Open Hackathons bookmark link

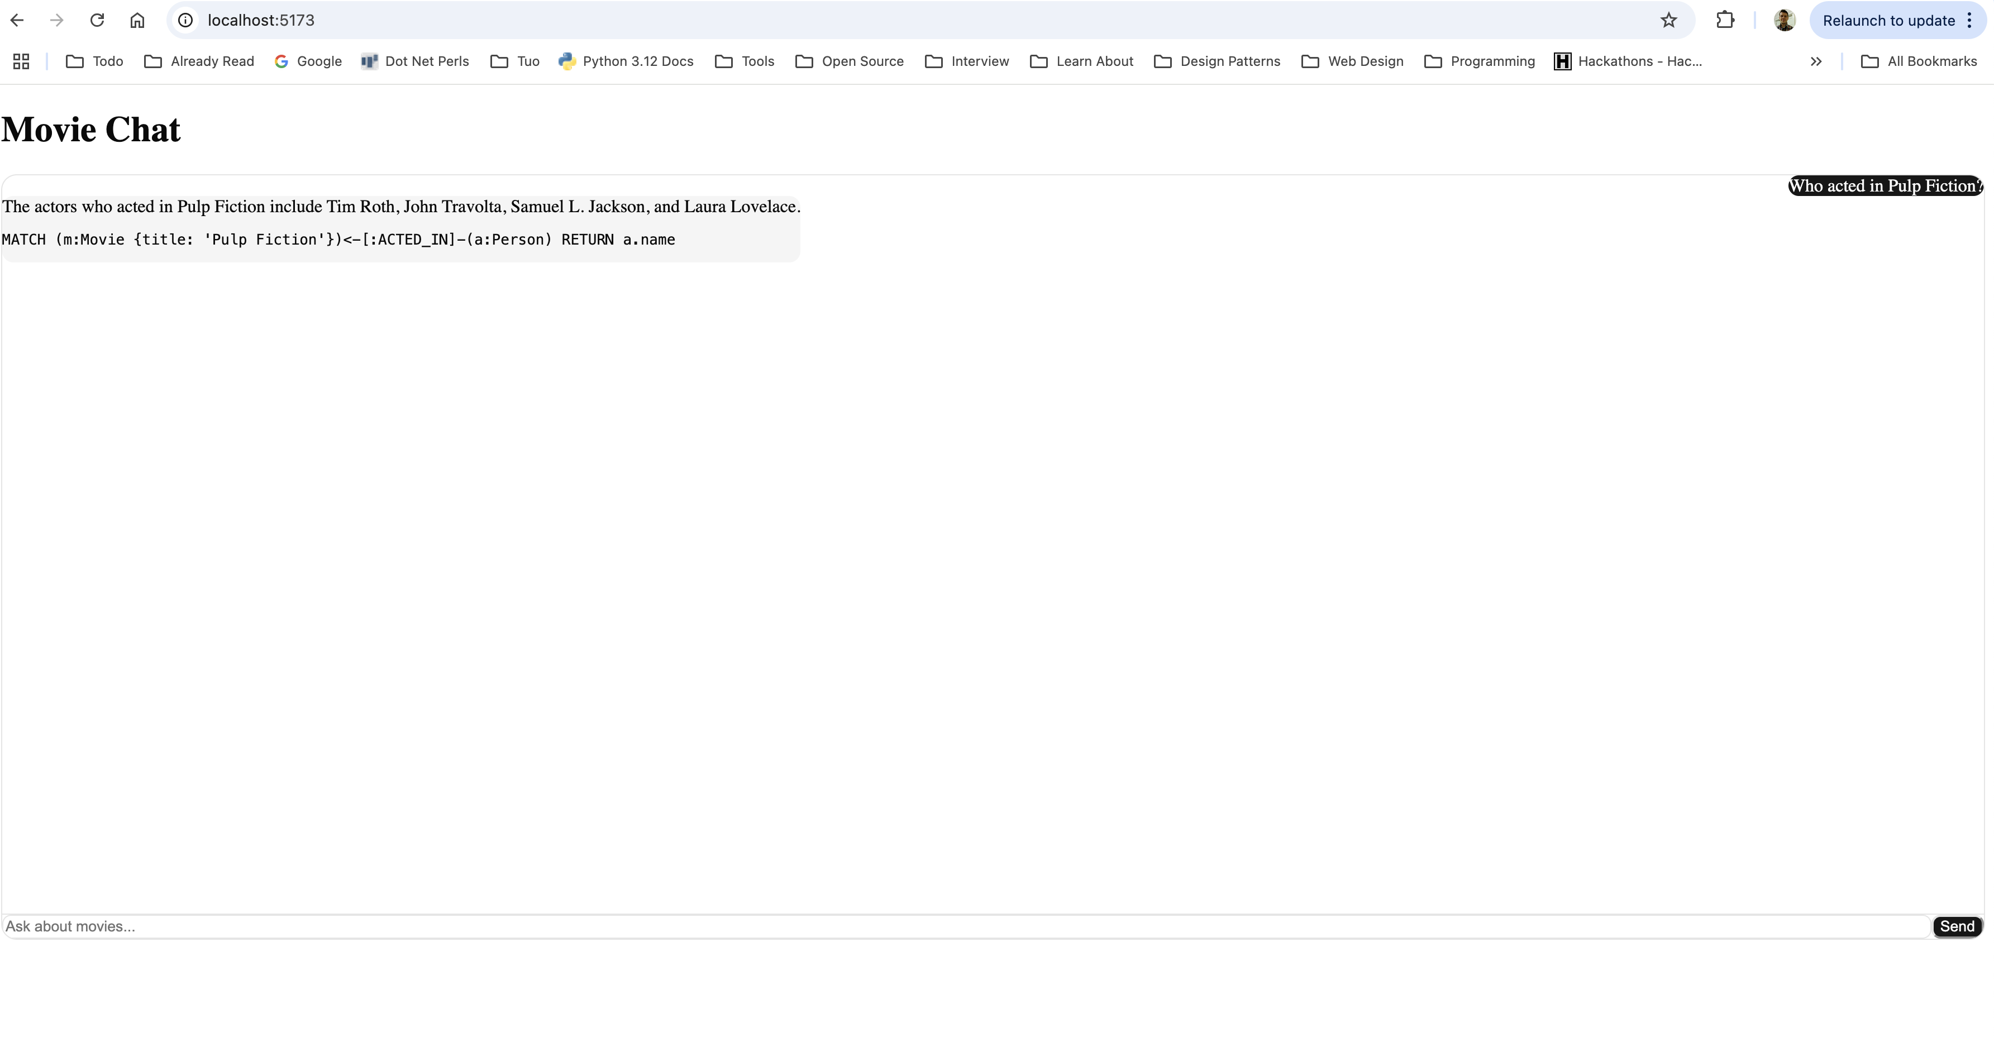[1628, 61]
